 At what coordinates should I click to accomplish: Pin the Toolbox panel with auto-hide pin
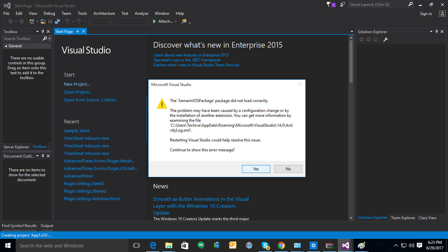(x=43, y=31)
